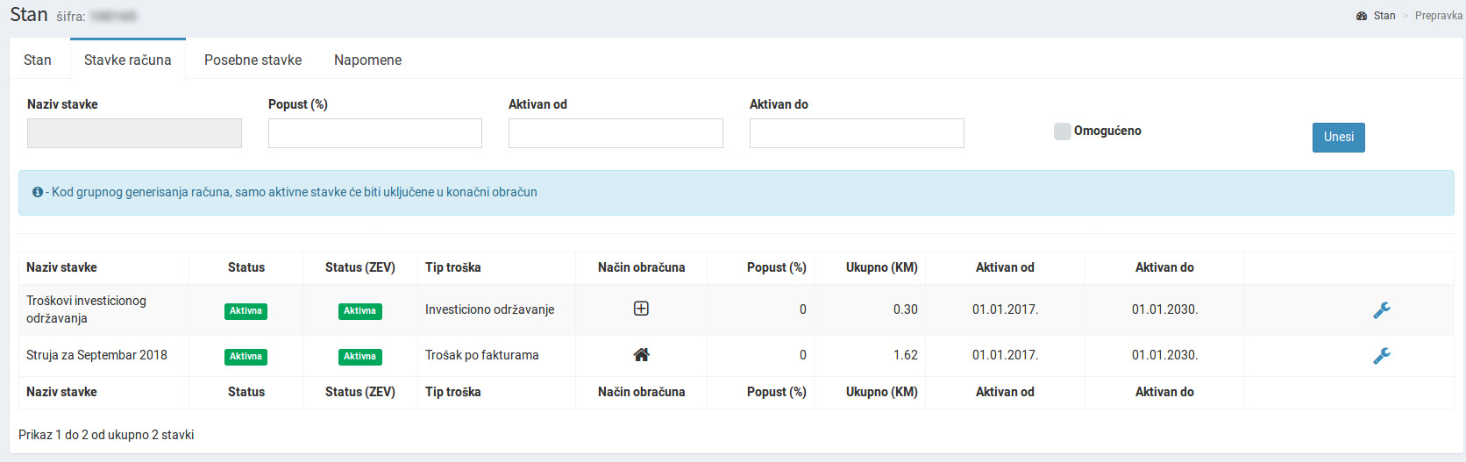
Task: Click wrench icon for Struja za Septembar 2018
Action: [x=1381, y=356]
